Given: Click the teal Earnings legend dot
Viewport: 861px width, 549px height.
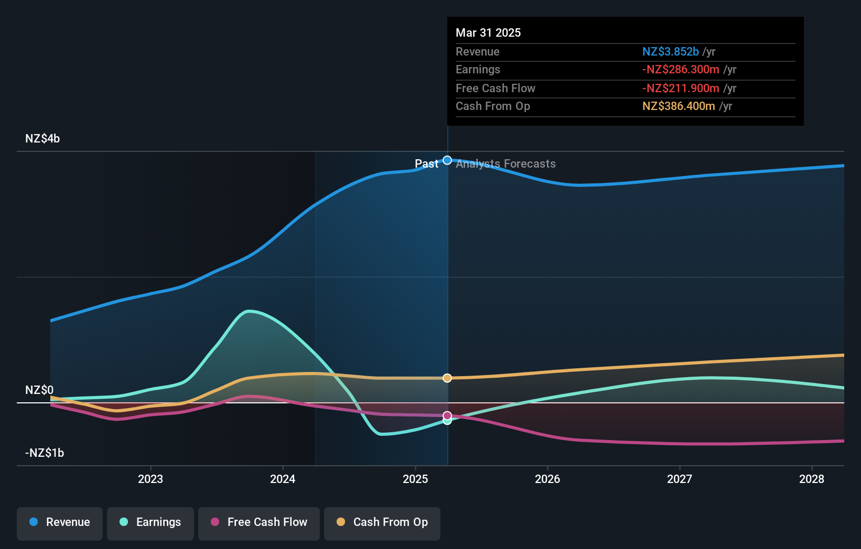Looking at the screenshot, I should click(x=124, y=522).
